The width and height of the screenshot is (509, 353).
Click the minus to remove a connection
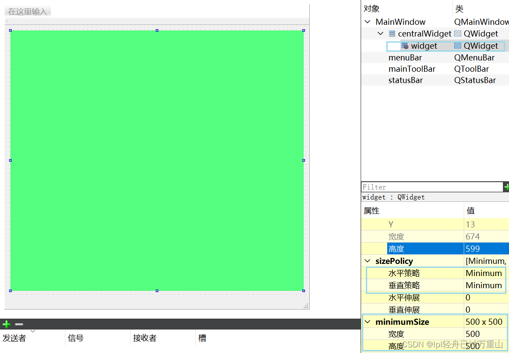tap(18, 324)
